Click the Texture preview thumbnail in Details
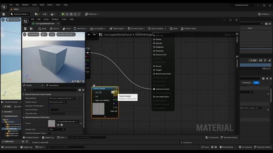This screenshot has height=153, width=273. point(52,124)
